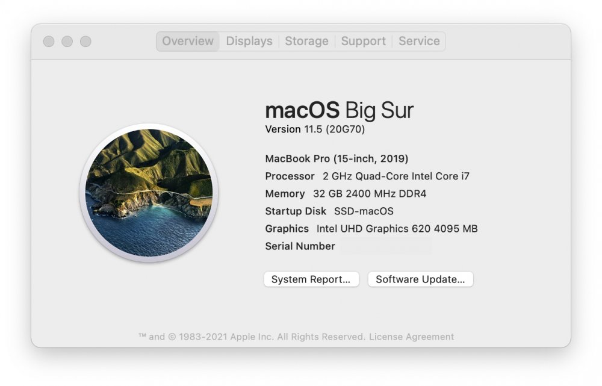The width and height of the screenshot is (602, 386).
Task: Open the License Agreement link
Action: pyautogui.click(x=412, y=337)
